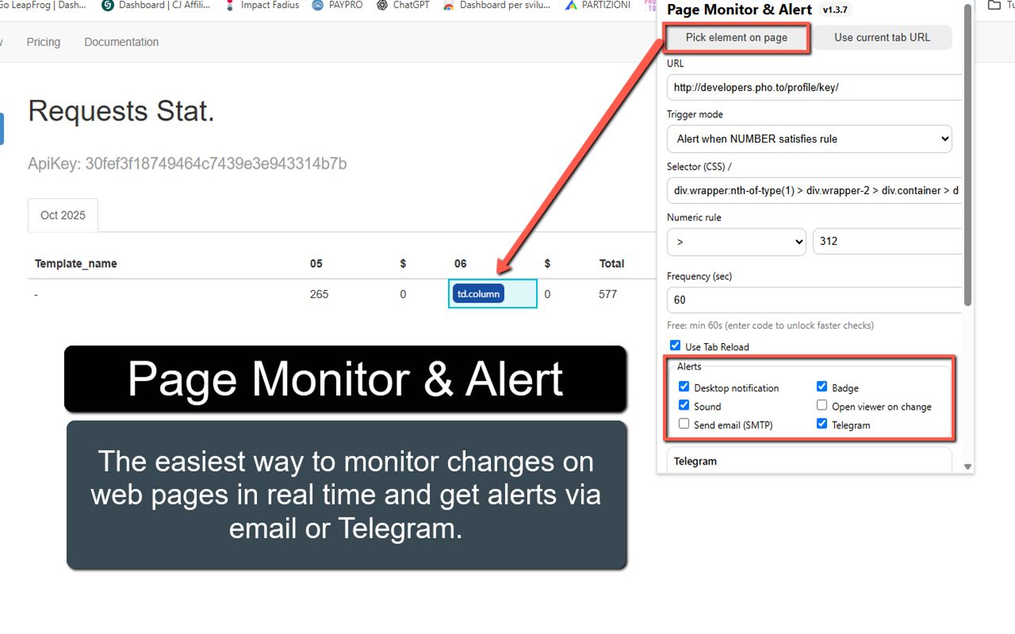Viewport: 1015px width, 634px height.
Task: Switch to the Oct 2025 tab
Action: (x=63, y=215)
